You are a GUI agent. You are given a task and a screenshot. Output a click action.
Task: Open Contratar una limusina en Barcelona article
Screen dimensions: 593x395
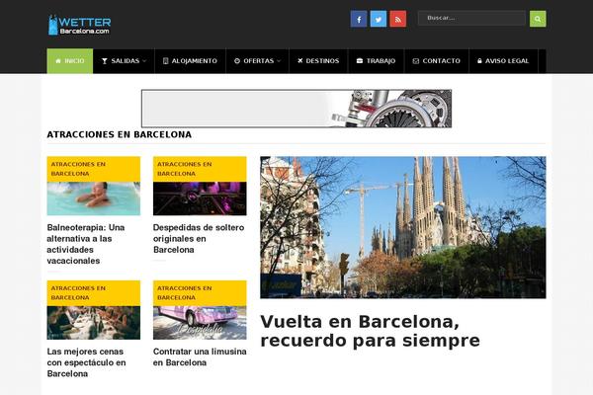[200, 356]
